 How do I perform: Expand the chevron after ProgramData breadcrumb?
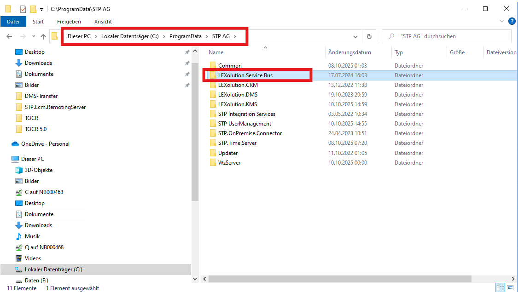207,36
